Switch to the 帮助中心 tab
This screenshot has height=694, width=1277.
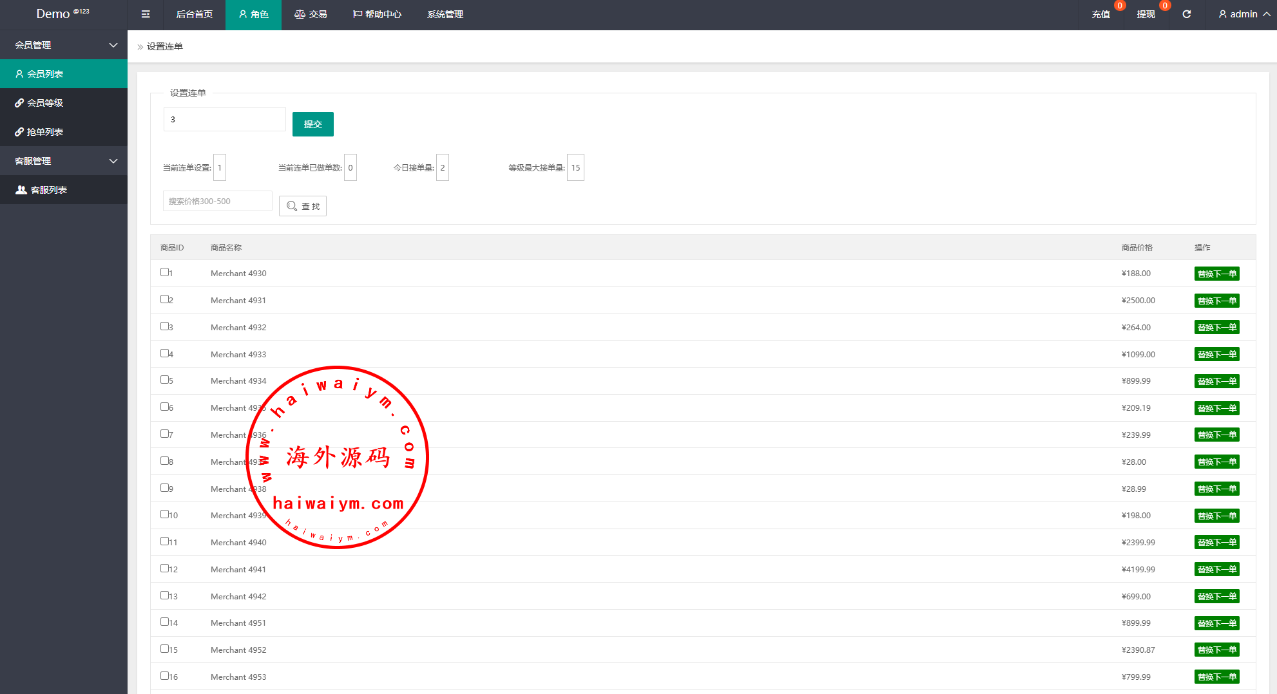377,14
